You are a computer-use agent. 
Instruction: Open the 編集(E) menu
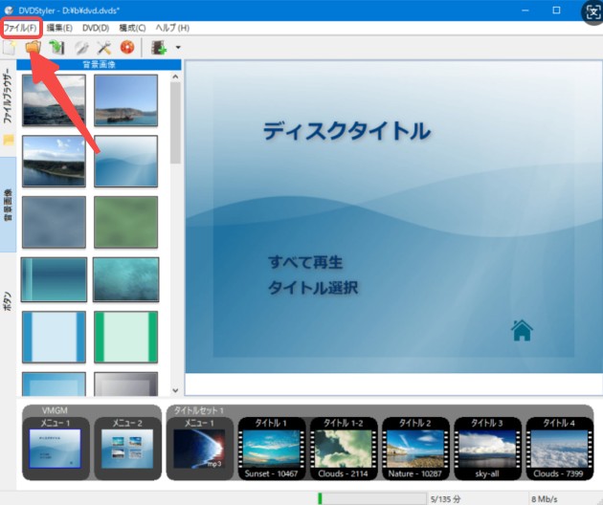click(59, 28)
